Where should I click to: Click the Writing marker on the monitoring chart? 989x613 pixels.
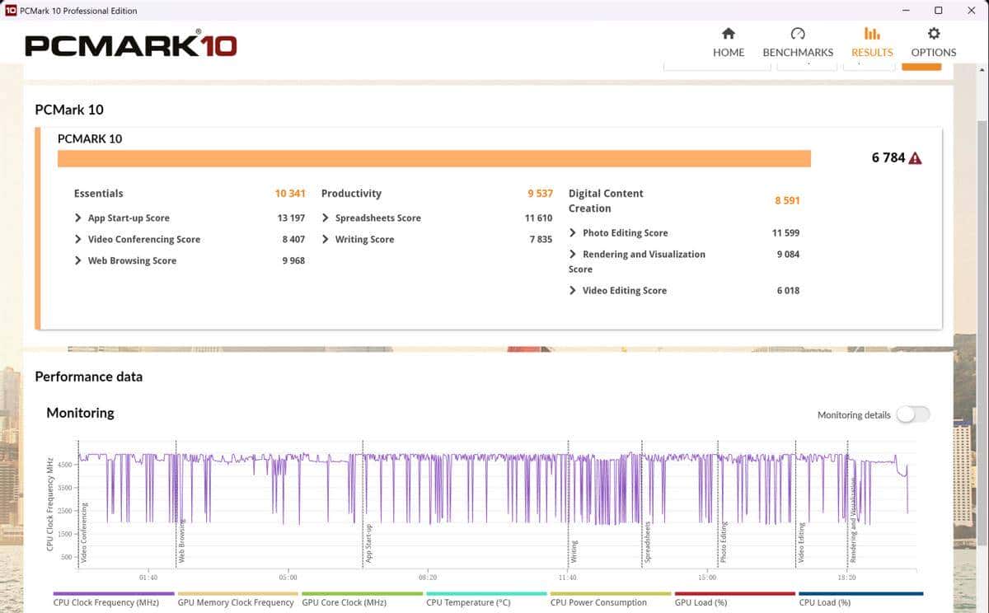[574, 550]
